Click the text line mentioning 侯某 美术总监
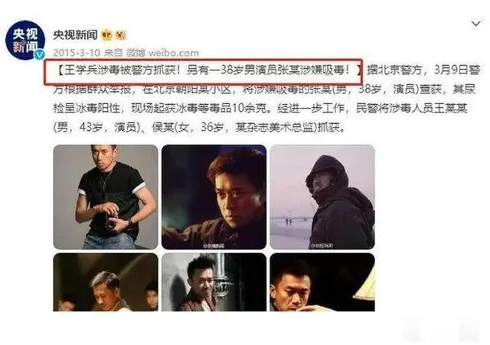490x345 pixels. click(x=199, y=128)
